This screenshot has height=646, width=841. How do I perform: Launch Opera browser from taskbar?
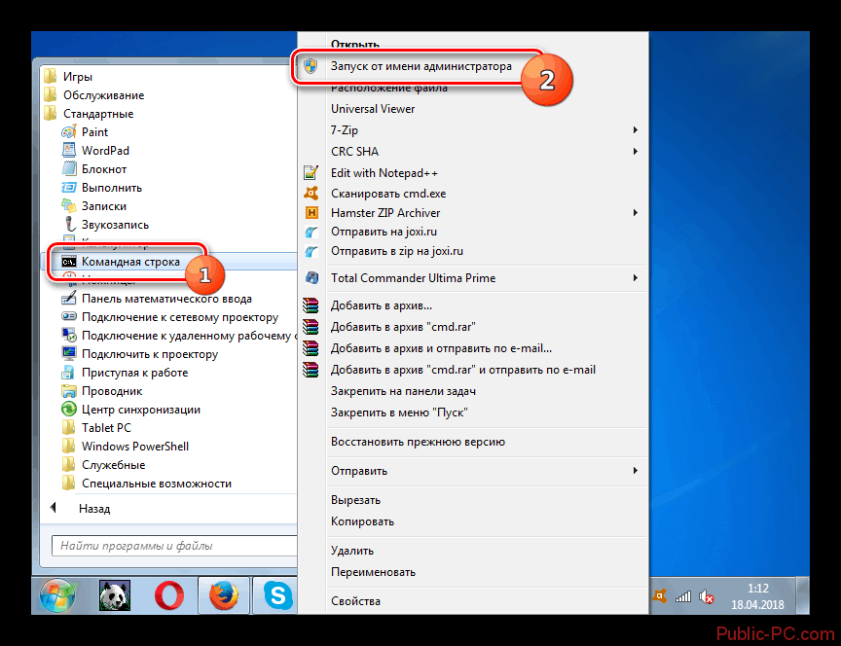point(167,594)
